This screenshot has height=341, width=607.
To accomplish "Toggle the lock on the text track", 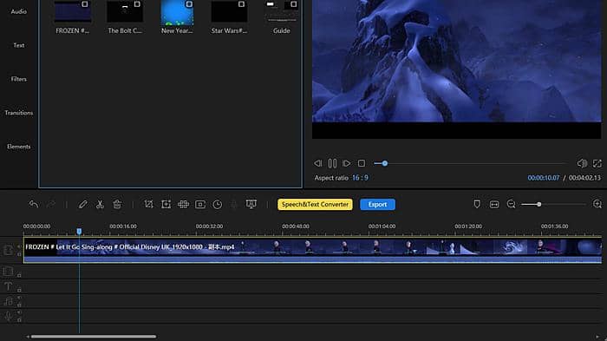I will point(19,290).
